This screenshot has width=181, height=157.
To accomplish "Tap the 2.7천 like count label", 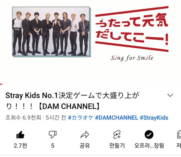I will point(20,146).
